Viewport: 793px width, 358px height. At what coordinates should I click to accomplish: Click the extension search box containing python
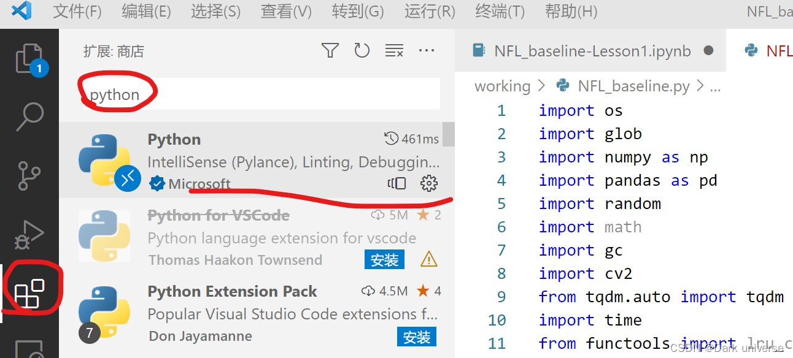tap(261, 94)
